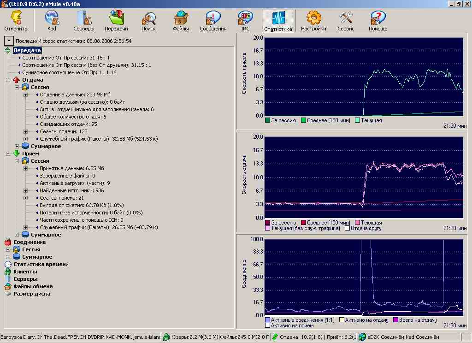472x343 pixels.
Task: Expand Суммарное under Отдача
Action: [17, 146]
